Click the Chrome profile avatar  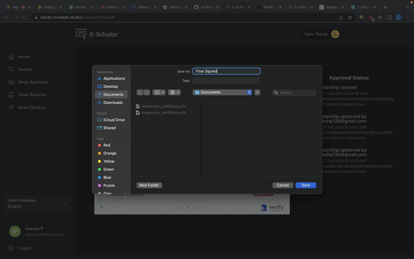[398, 17]
